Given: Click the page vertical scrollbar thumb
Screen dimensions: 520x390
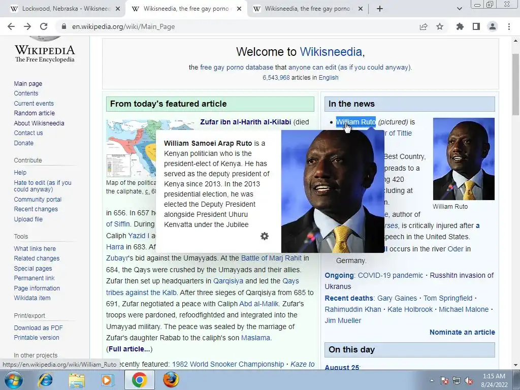Looking at the screenshot, I should point(515,85).
